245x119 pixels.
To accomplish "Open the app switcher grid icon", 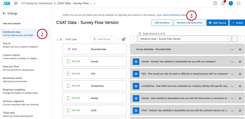I will pos(239,3).
